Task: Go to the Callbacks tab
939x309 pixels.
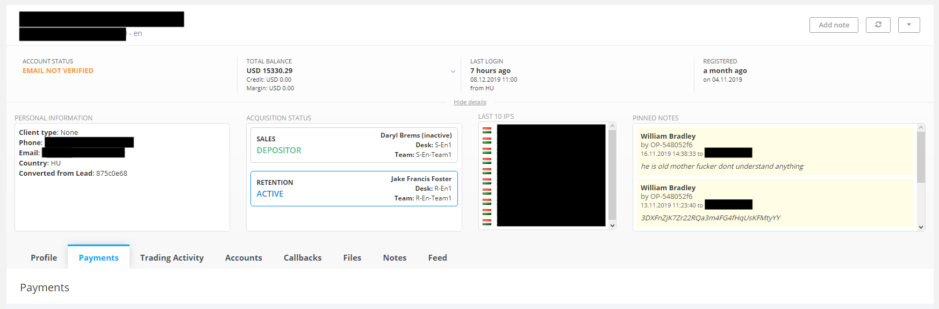Action: (303, 257)
